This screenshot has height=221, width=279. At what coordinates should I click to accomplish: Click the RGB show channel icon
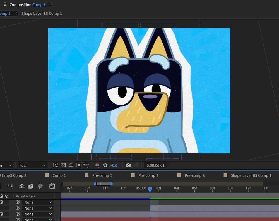click(97, 165)
